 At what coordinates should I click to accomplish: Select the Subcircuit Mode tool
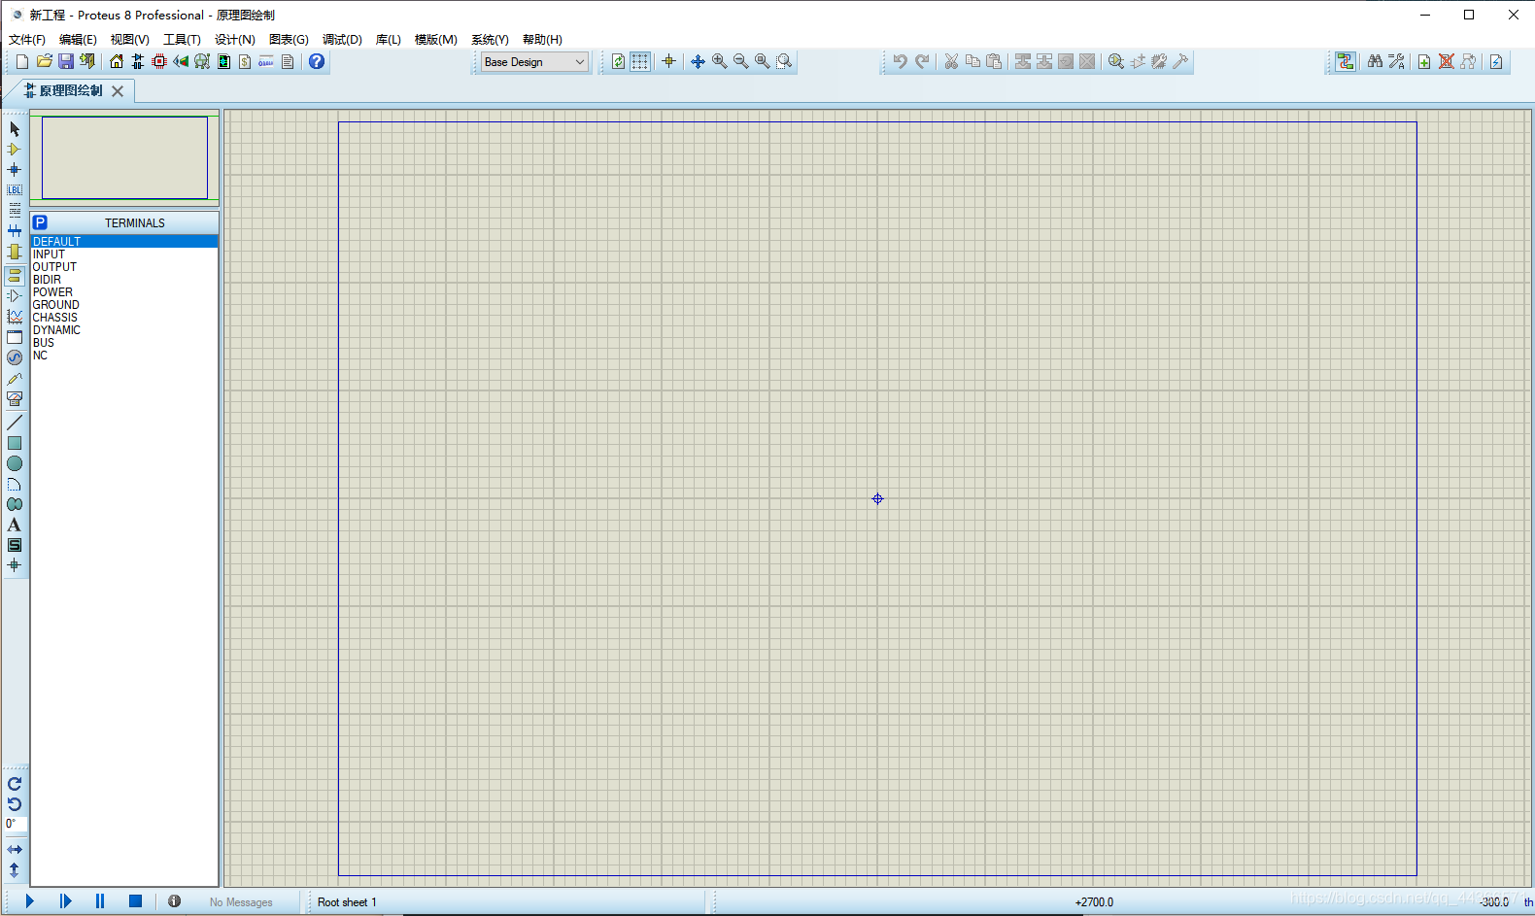[x=15, y=252]
